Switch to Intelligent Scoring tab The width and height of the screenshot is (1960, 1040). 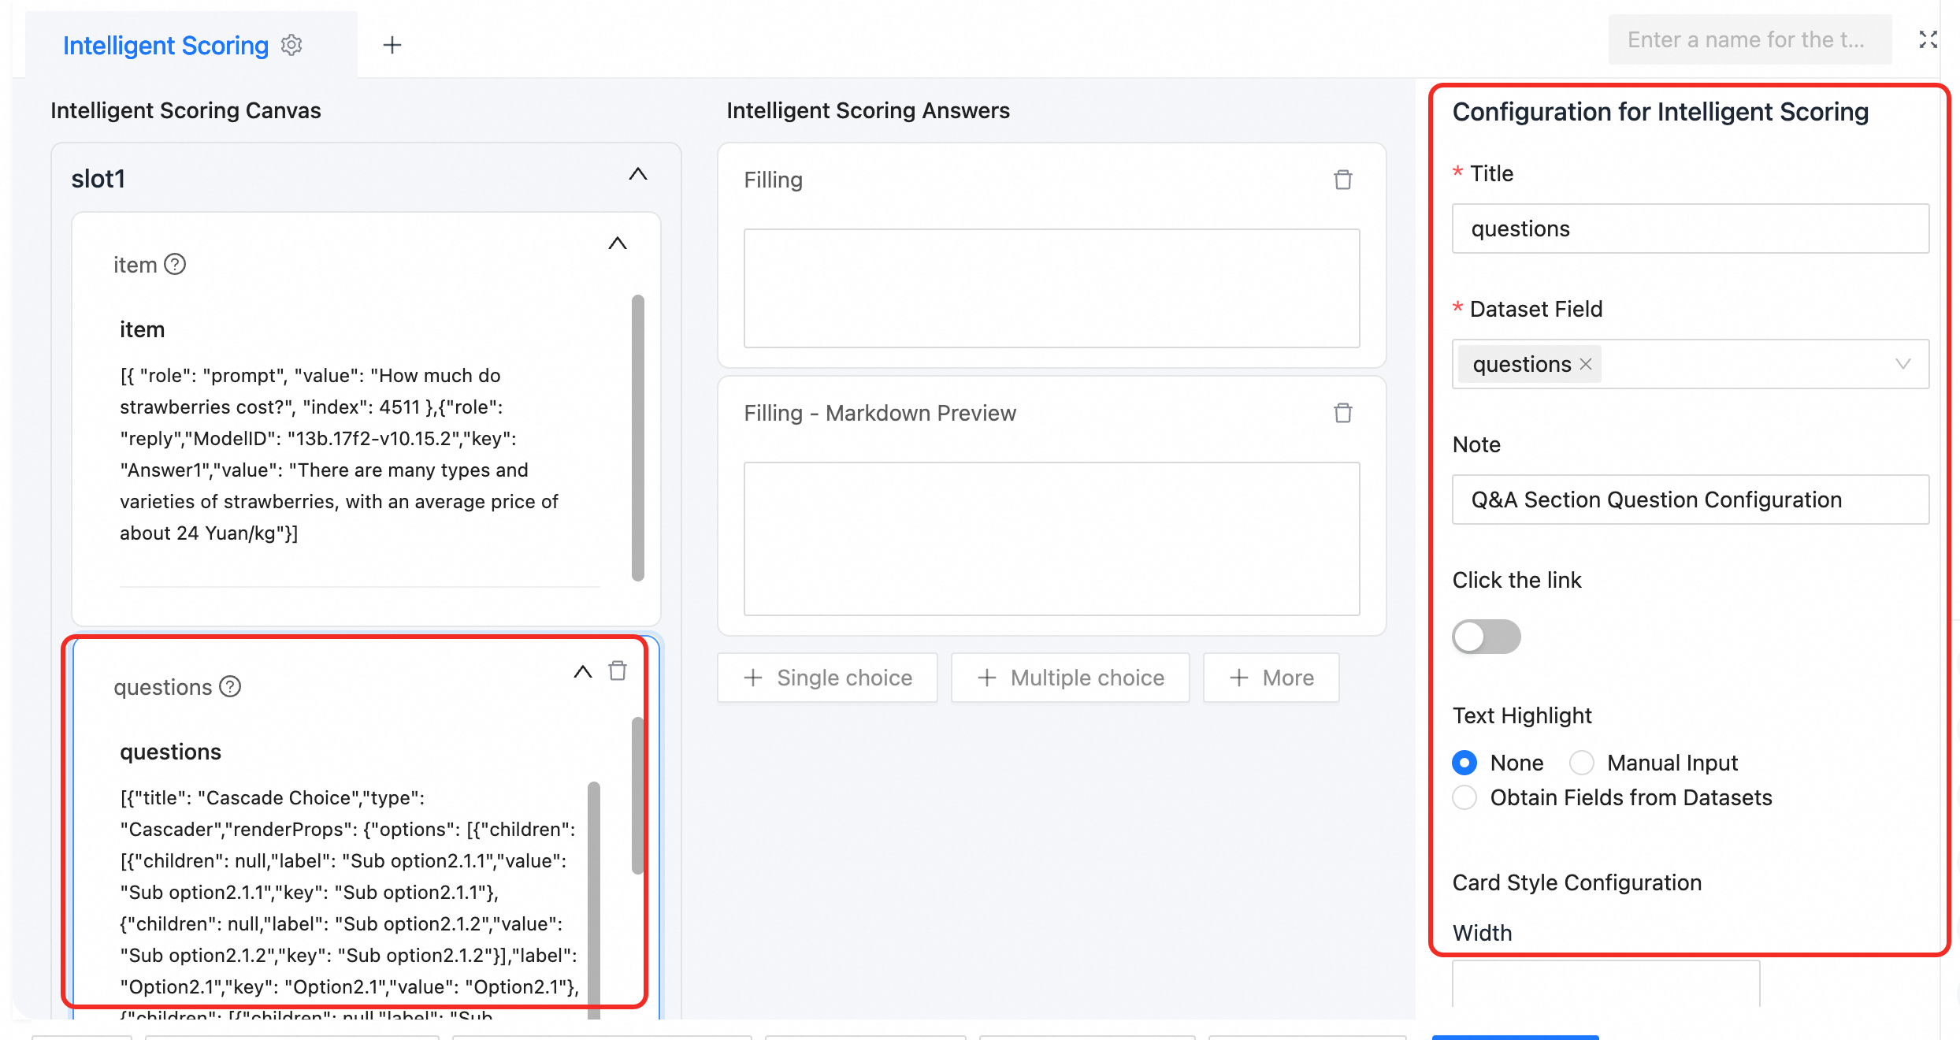click(165, 45)
